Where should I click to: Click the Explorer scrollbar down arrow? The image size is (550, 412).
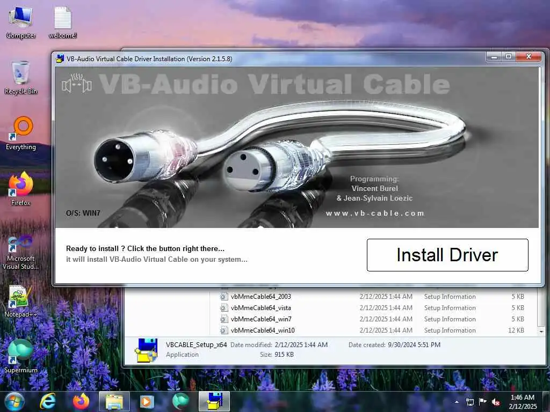(x=541, y=331)
